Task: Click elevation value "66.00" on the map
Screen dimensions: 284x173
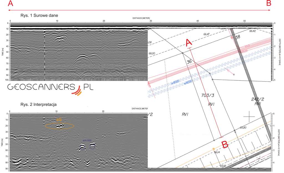Action: click(152, 53)
